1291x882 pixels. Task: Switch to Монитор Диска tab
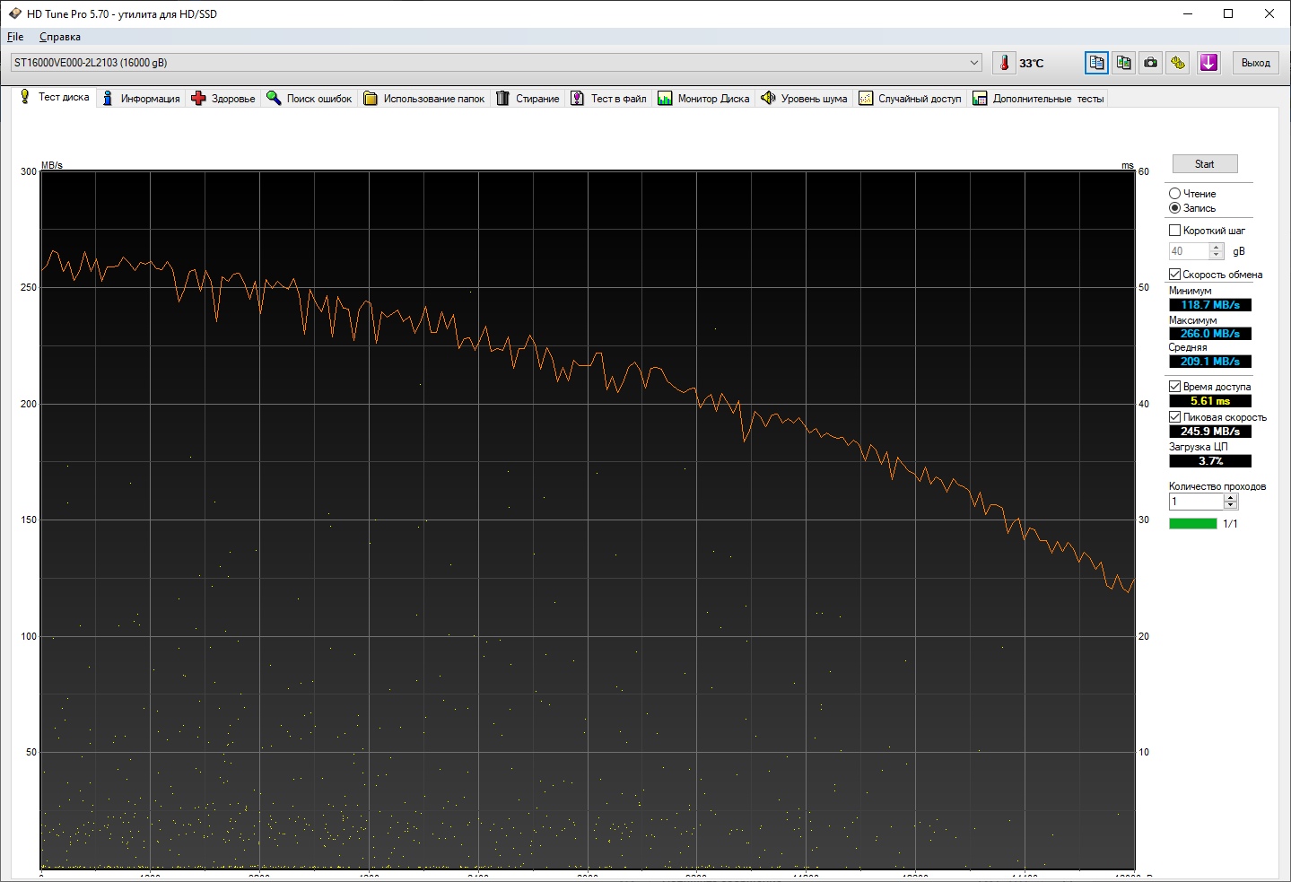(x=703, y=99)
